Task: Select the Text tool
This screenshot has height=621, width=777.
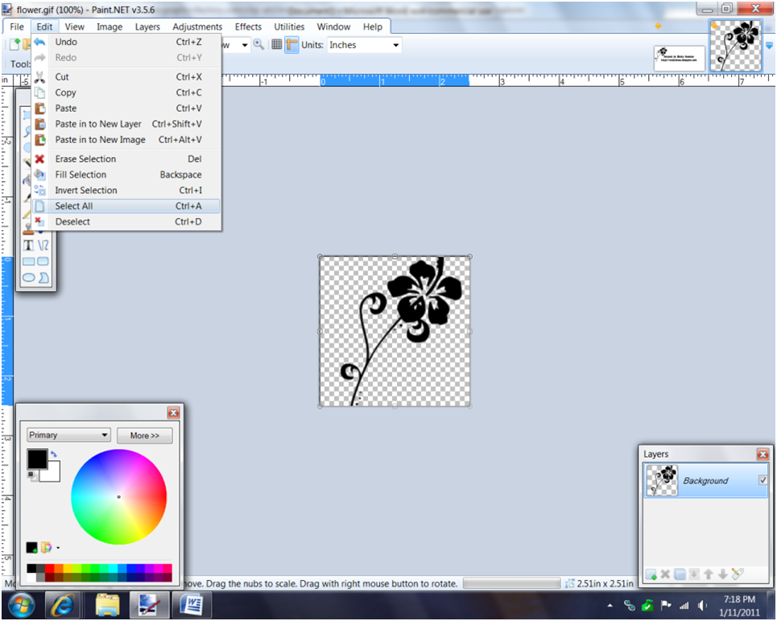Action: click(28, 245)
